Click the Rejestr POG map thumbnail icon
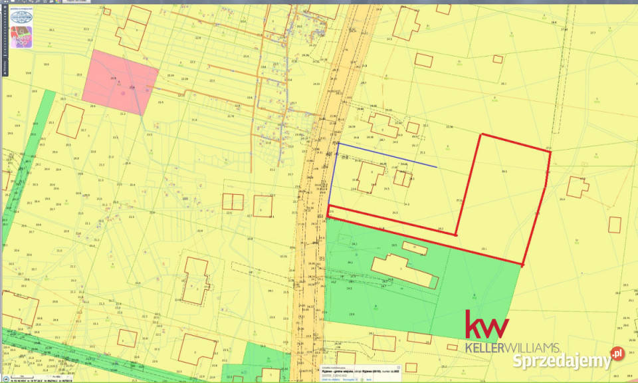 coord(21,37)
